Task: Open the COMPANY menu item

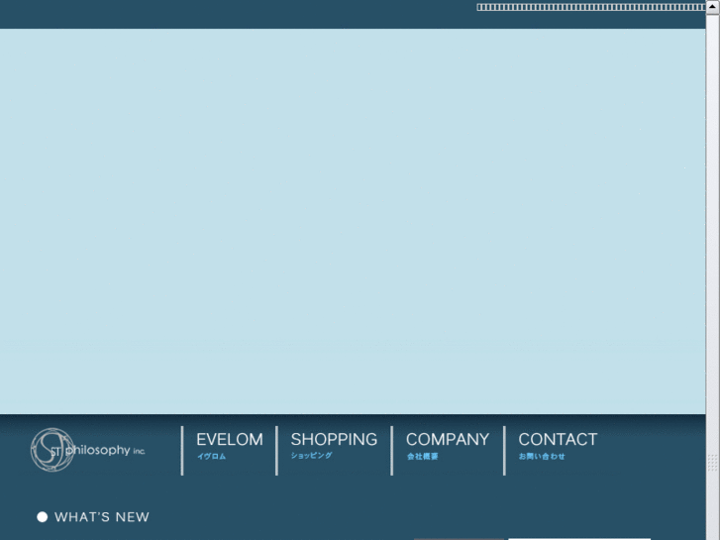Action: pyautogui.click(x=448, y=445)
